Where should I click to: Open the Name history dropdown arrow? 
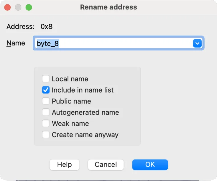197,43
